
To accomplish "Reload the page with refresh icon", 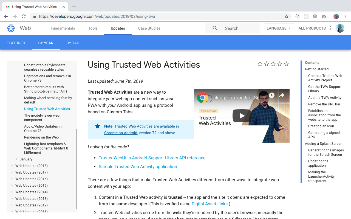I will pyautogui.click(x=24, y=16).
